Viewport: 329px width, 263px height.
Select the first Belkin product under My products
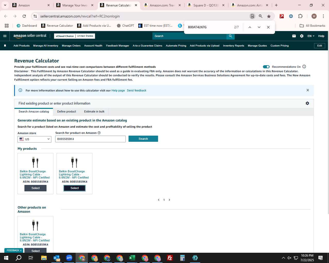[35, 188]
